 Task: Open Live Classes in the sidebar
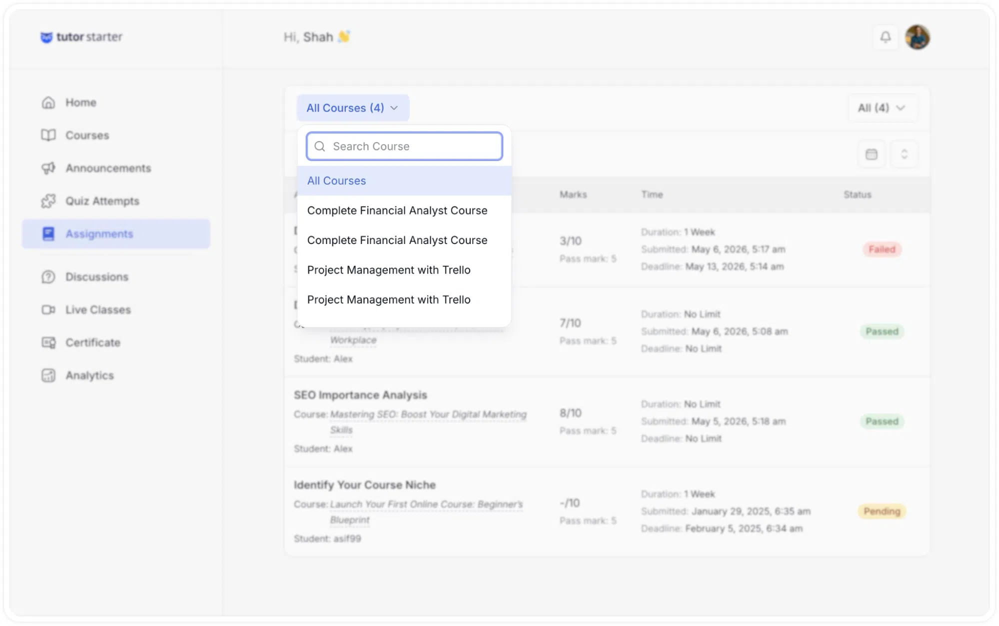coord(116,309)
